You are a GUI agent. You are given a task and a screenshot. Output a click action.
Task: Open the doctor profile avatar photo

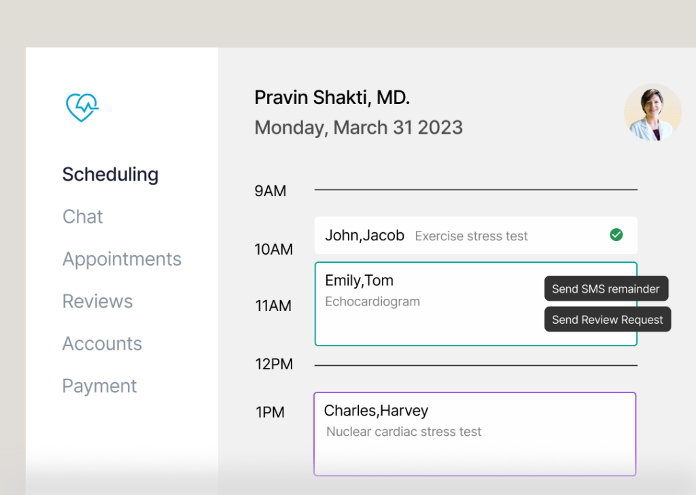(x=652, y=113)
